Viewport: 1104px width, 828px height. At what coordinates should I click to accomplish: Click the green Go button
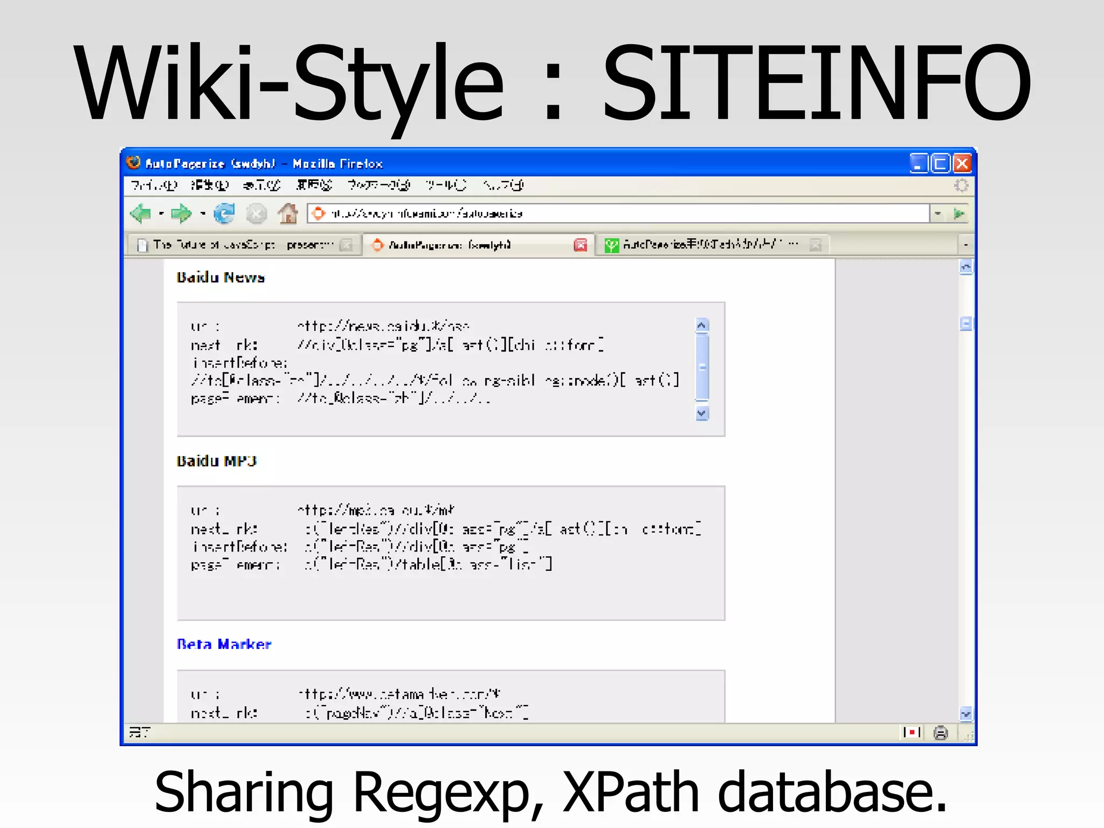pyautogui.click(x=960, y=213)
